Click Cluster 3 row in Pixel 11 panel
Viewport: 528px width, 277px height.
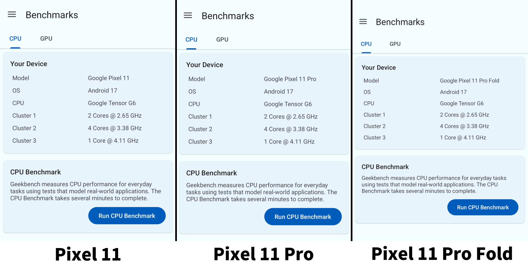[x=88, y=140]
